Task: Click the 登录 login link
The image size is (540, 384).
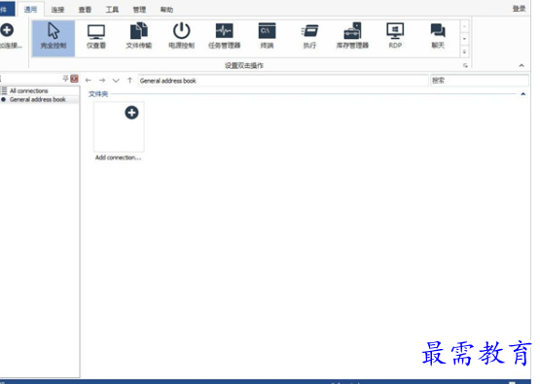Action: click(519, 9)
